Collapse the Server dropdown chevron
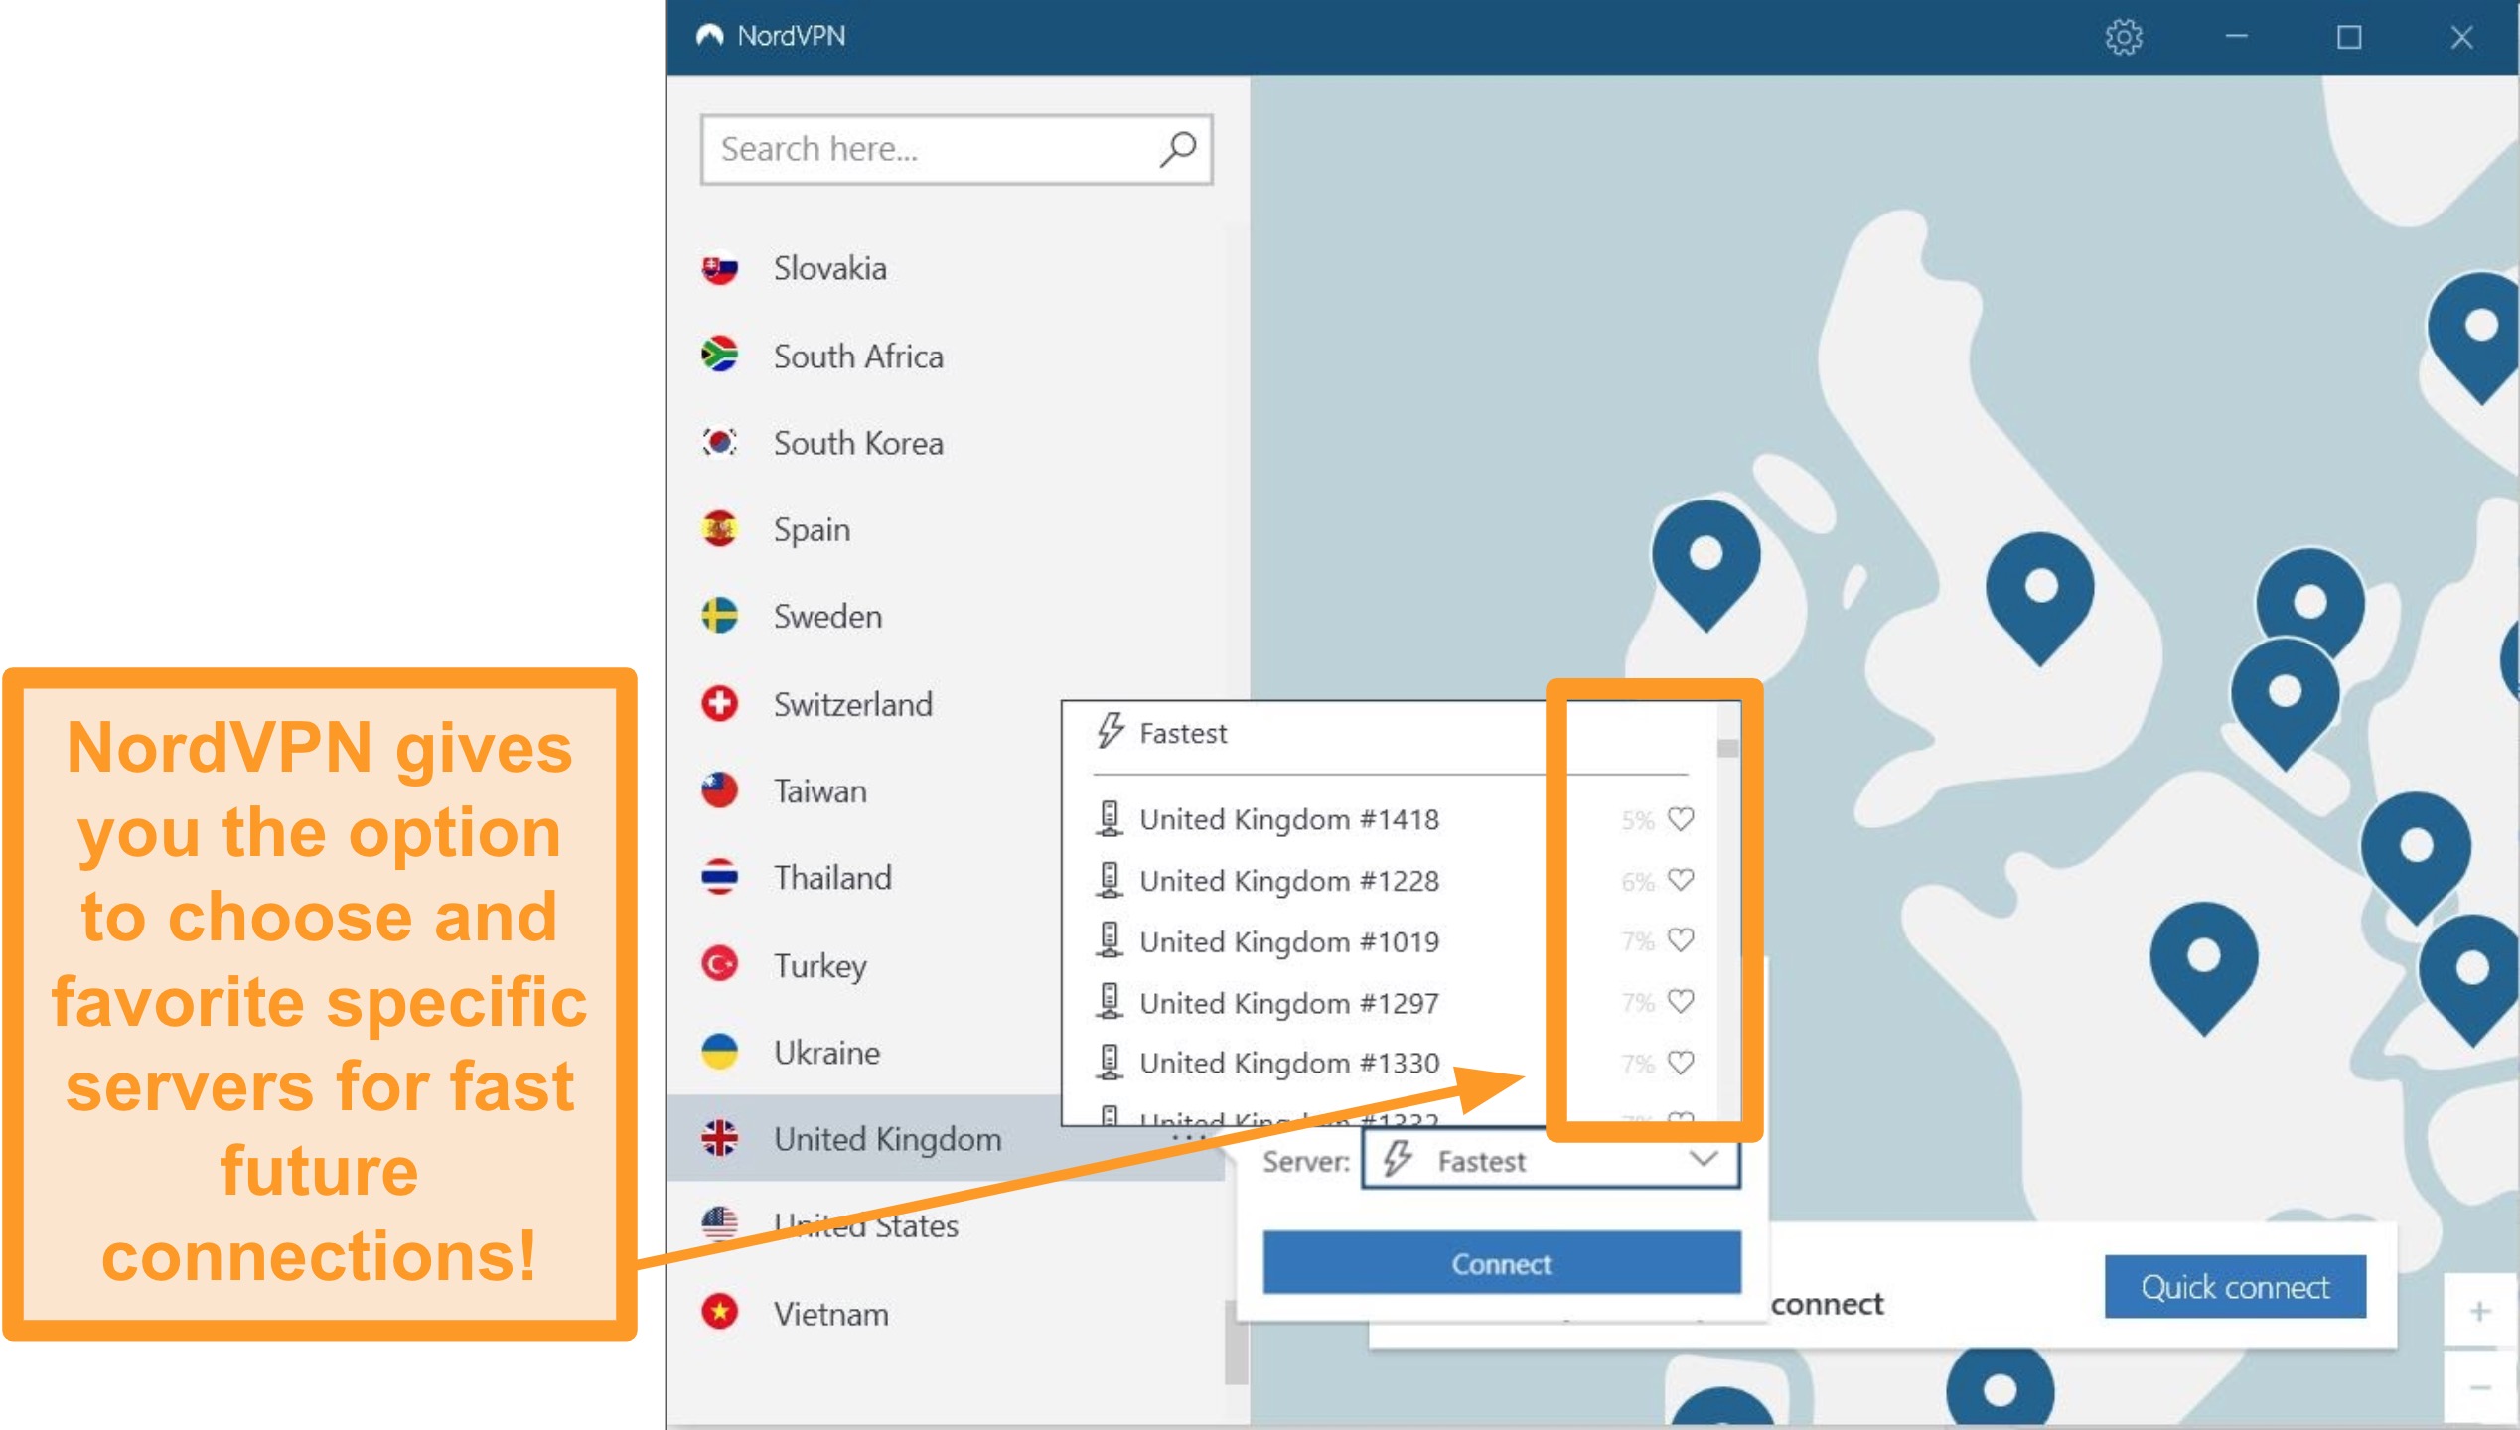This screenshot has height=1430, width=2520. (1703, 1160)
